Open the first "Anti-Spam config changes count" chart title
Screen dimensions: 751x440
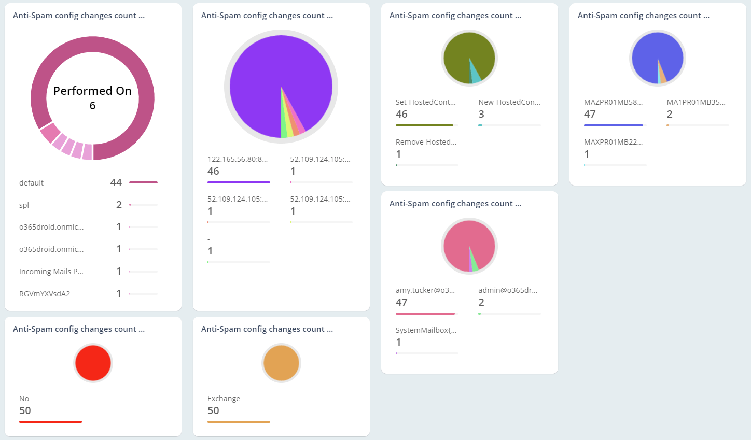click(x=79, y=15)
